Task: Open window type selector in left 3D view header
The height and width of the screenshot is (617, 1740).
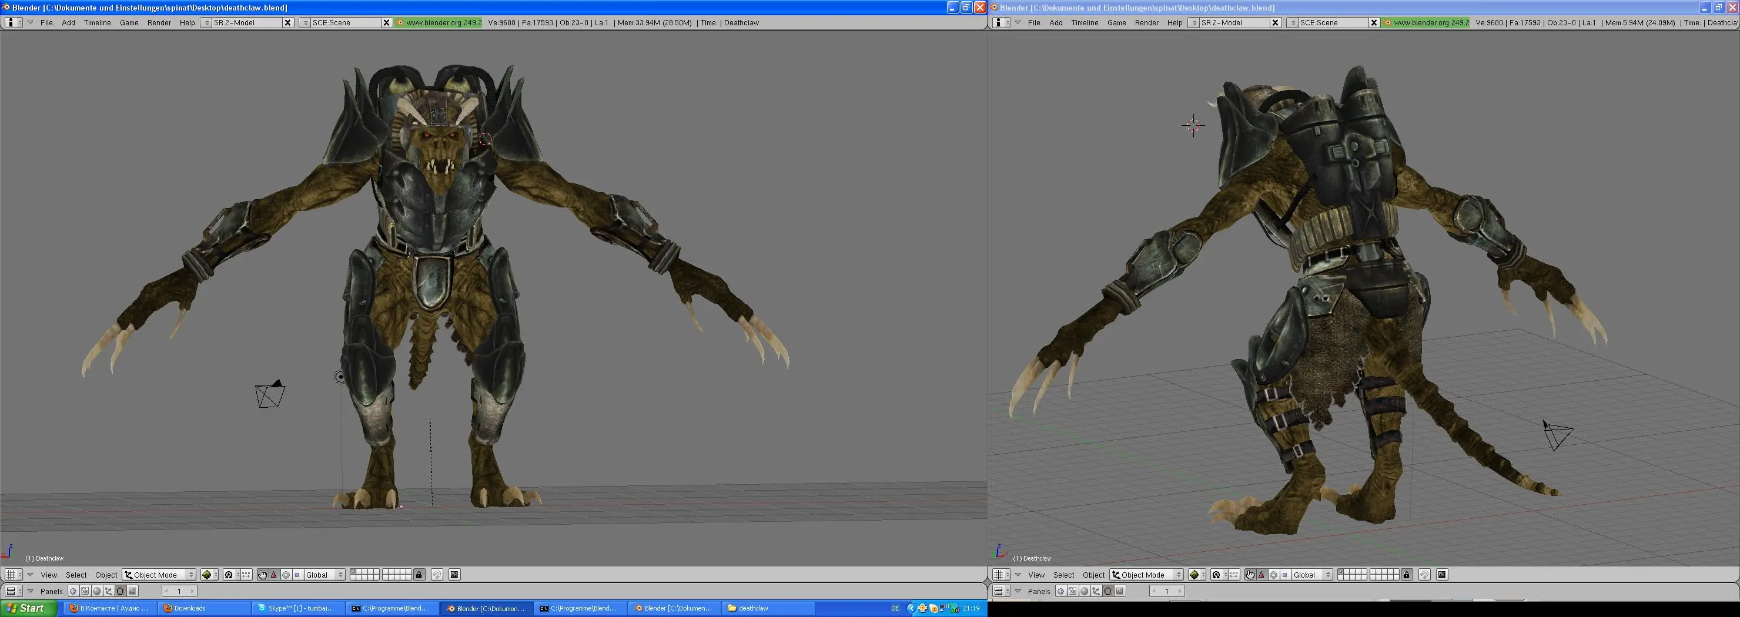Action: pos(13,575)
